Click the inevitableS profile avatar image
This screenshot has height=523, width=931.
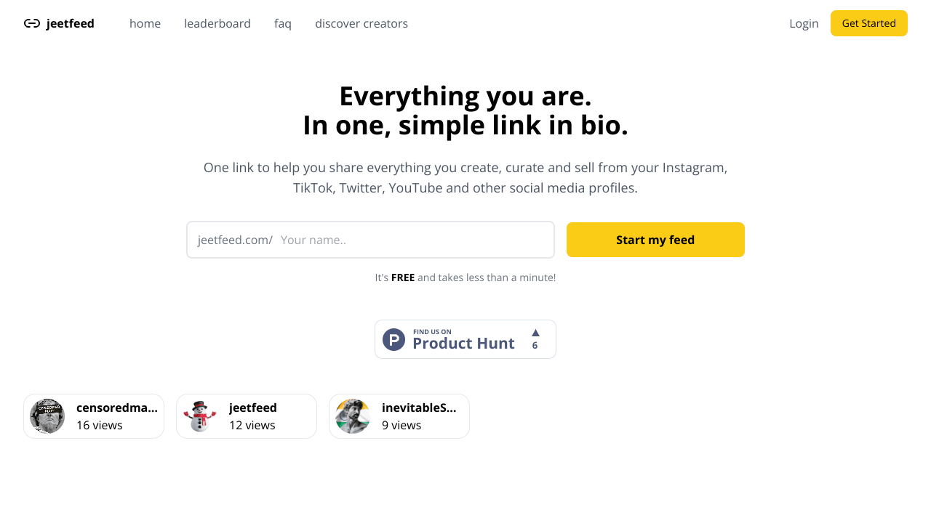(x=353, y=416)
